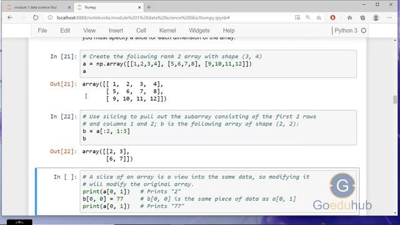Reload the Numpy notebook page
The width and height of the screenshot is (400, 225).
36,17
